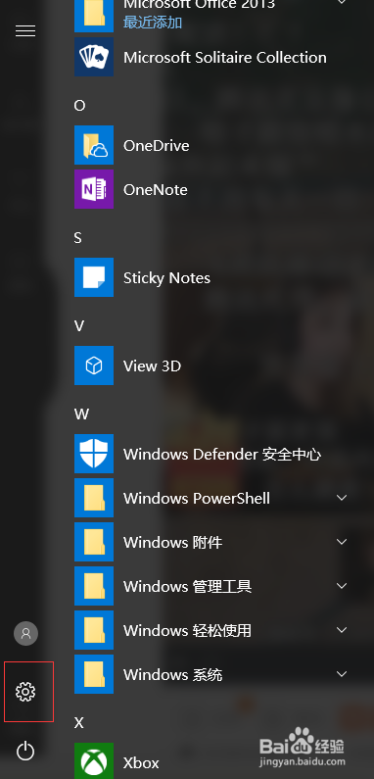374x779 pixels.
Task: Select the Windows PowerShell folder label
Action: tap(197, 499)
